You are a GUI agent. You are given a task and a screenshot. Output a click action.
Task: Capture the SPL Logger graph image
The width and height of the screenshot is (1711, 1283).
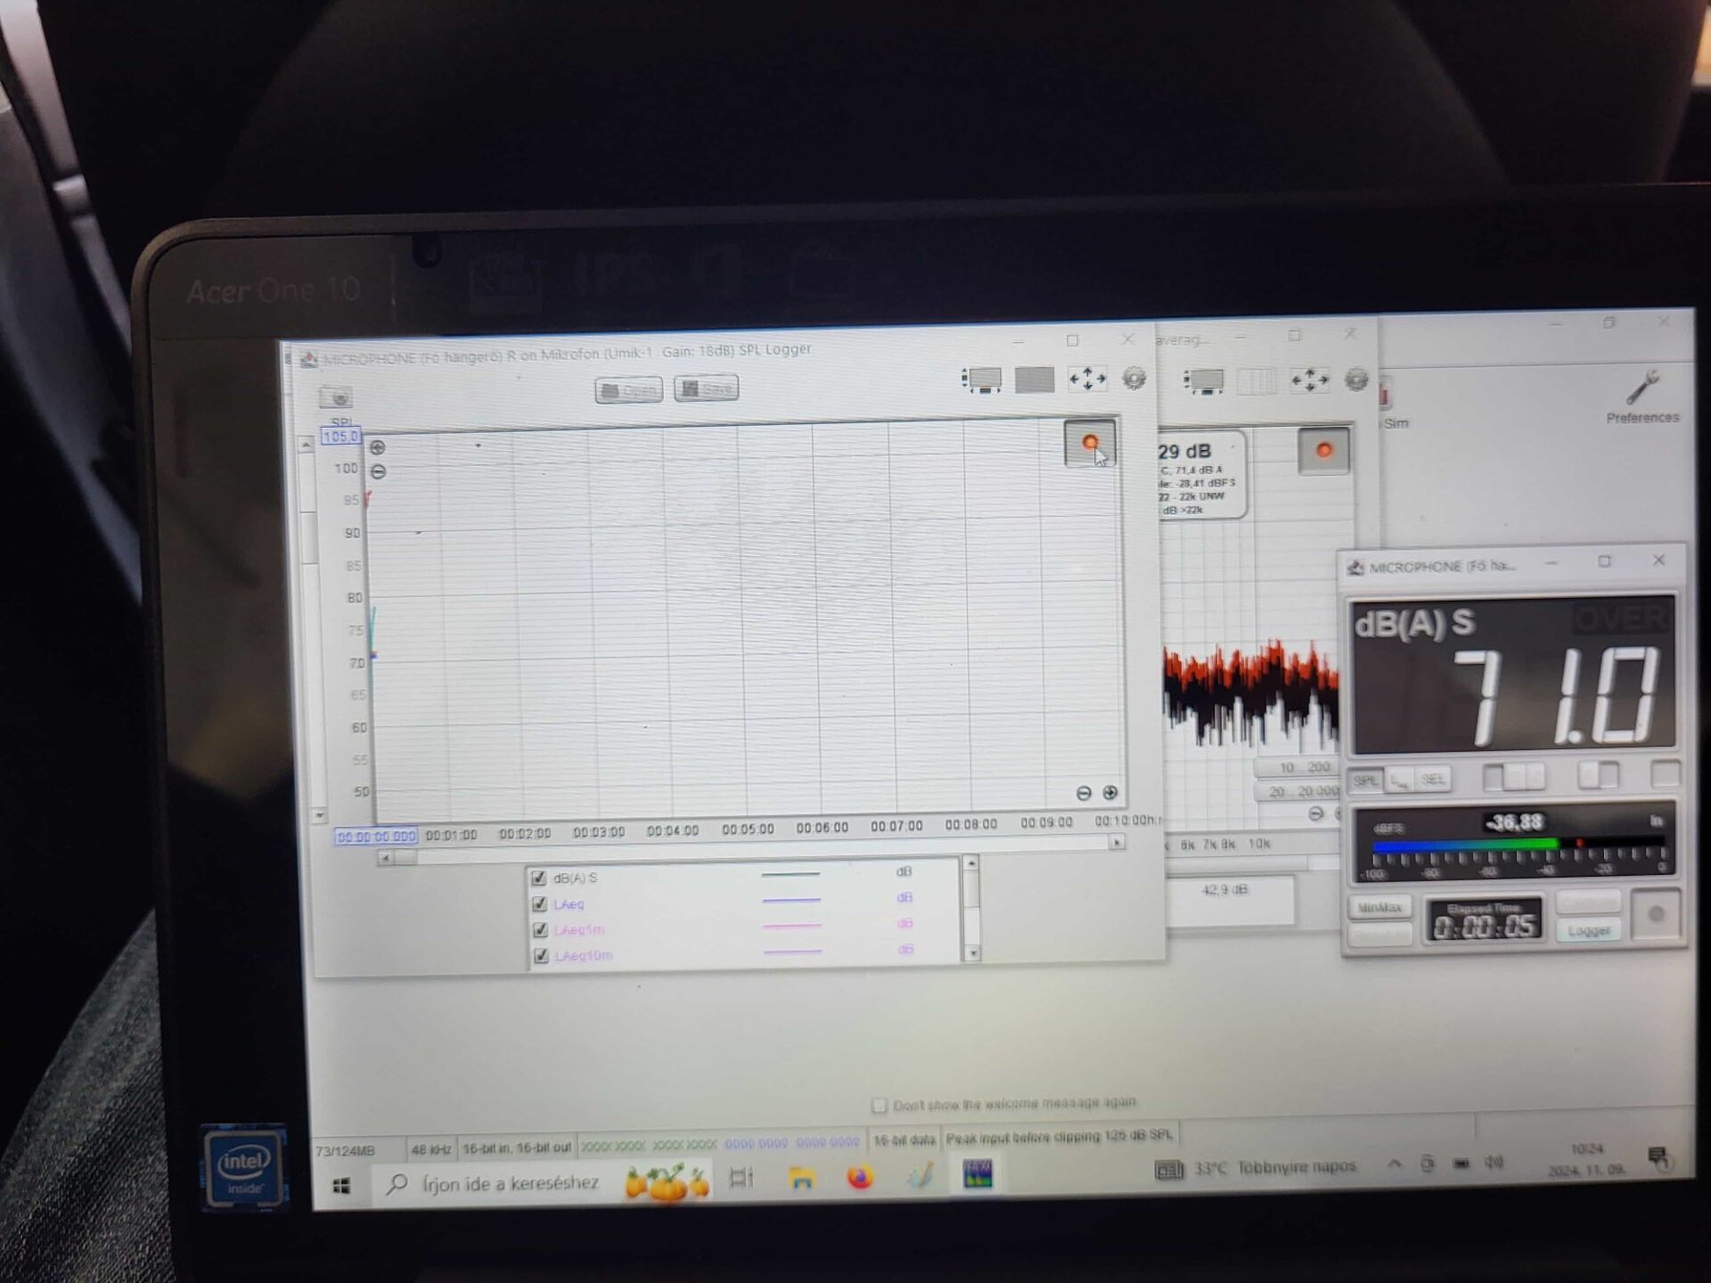click(337, 397)
